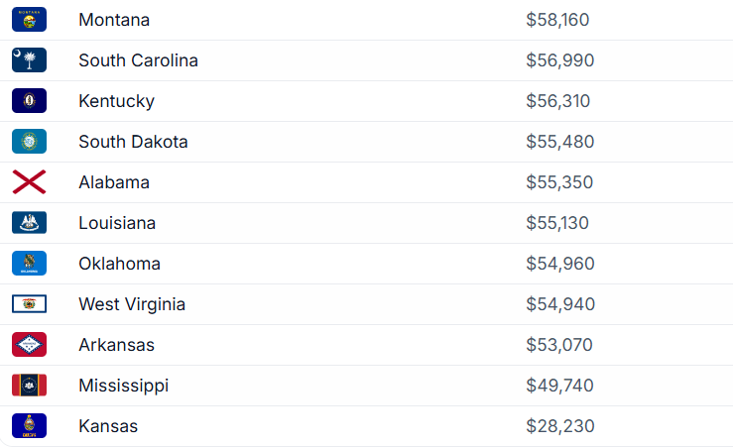Screen dimensions: 733x447
Task: Select the Louisiana pelican flag icon
Action: click(x=29, y=223)
